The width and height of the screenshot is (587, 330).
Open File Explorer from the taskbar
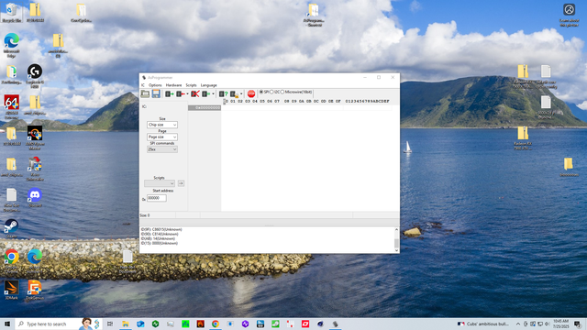click(x=126, y=324)
